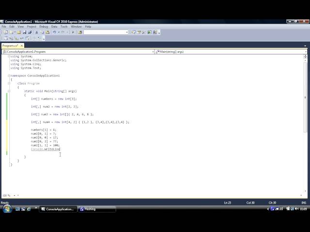This screenshot has width=310, height=232.
Task: Click the Extension Manager toolbar icon
Action: click(x=155, y=32)
